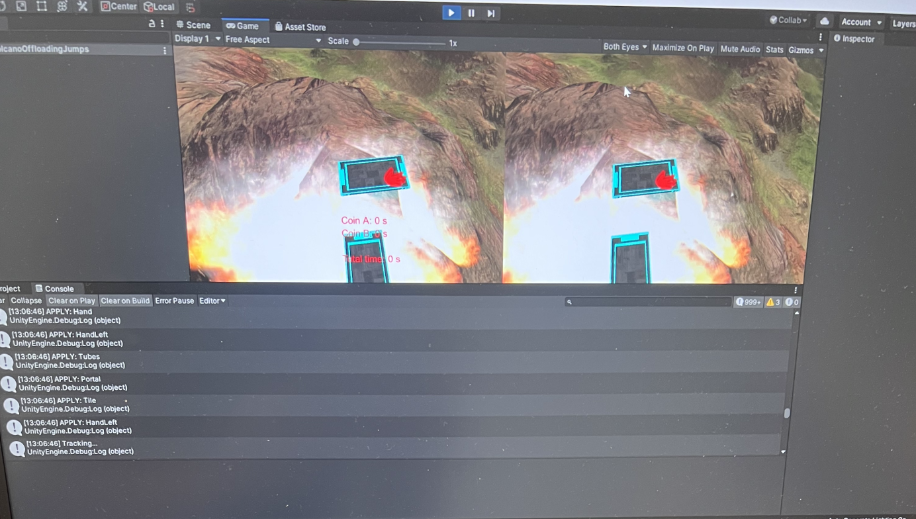The image size is (916, 519).
Task: Click the Scale slider handle
Action: tap(356, 42)
